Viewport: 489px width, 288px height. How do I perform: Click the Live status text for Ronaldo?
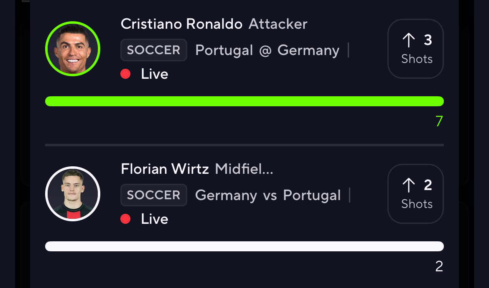click(x=155, y=74)
